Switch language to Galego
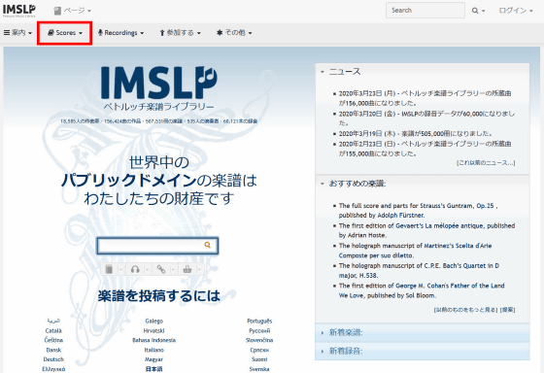This screenshot has height=373, width=544. coord(154,322)
